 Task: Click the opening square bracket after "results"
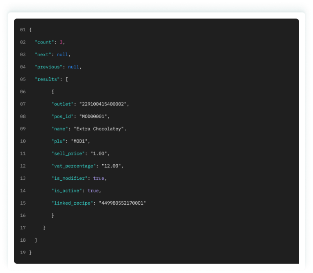[67, 79]
